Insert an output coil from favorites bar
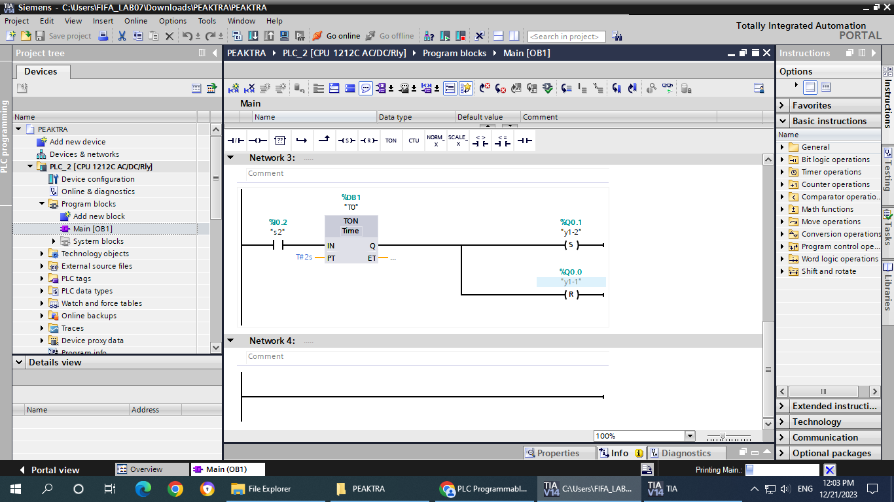 pos(258,141)
